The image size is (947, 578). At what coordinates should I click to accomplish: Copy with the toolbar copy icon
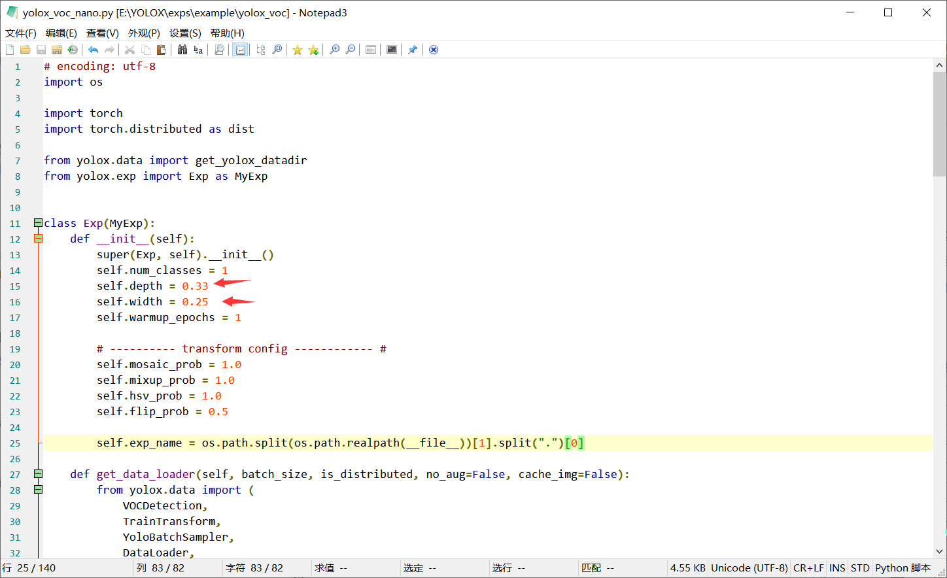(x=145, y=50)
